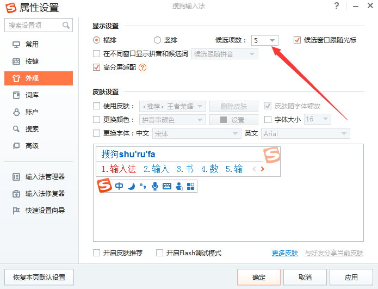
Task: Enable 使用皮肤 checkbox
Action: click(96, 106)
